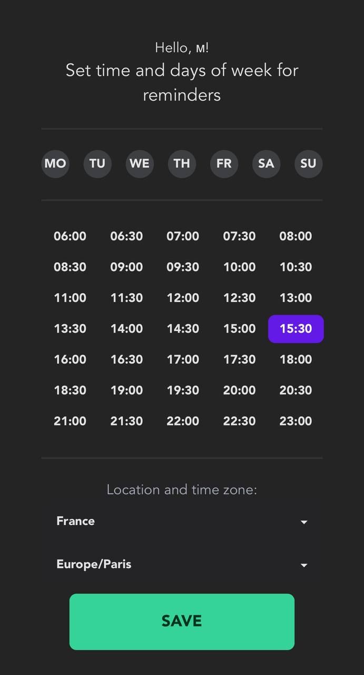Open the France country dropdown
364x675 pixels.
(x=182, y=522)
